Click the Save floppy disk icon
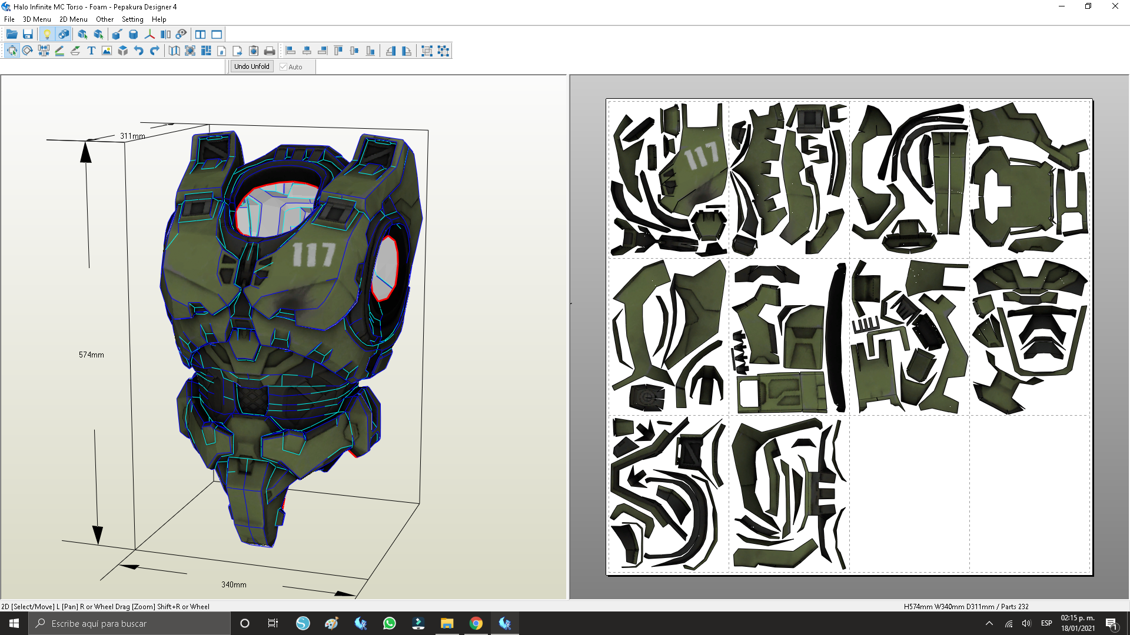 28,35
